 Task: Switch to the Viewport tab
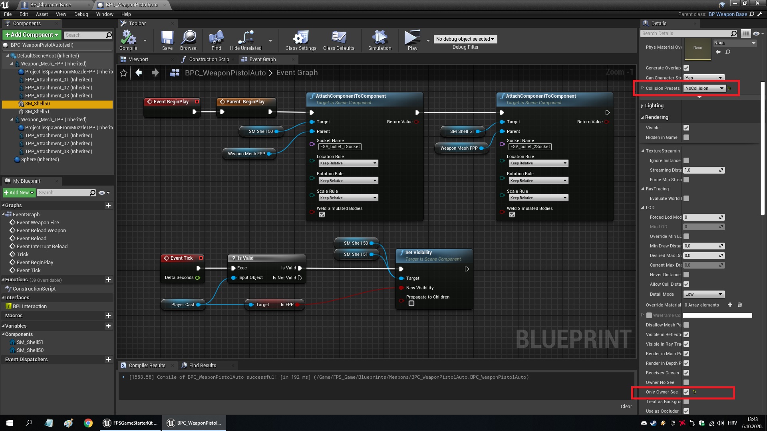pyautogui.click(x=139, y=59)
